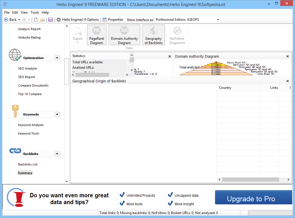This screenshot has height=218, width=295.
Task: Click sidebar scroll up arrow
Action: (67, 26)
